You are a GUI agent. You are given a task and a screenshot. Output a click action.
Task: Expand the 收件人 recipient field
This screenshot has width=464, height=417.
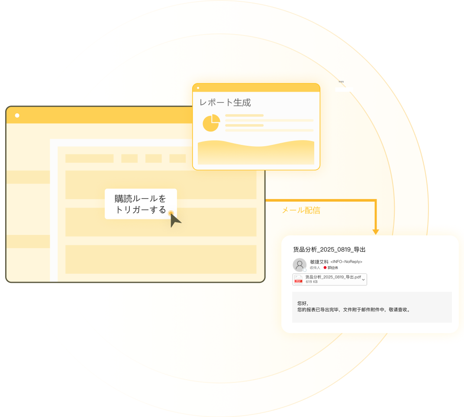tap(315, 267)
